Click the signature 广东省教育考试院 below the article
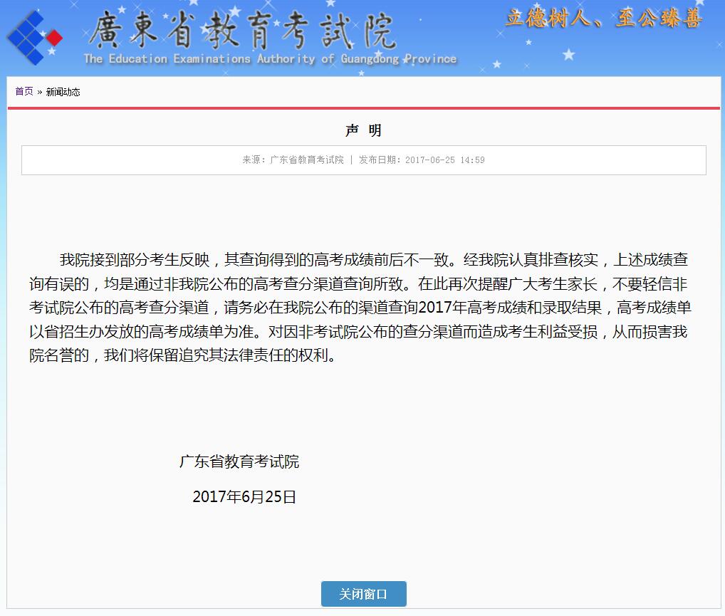Image resolution: width=725 pixels, height=616 pixels. click(x=239, y=461)
